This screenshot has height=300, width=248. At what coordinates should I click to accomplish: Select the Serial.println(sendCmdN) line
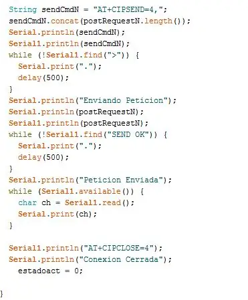[x=67, y=32]
